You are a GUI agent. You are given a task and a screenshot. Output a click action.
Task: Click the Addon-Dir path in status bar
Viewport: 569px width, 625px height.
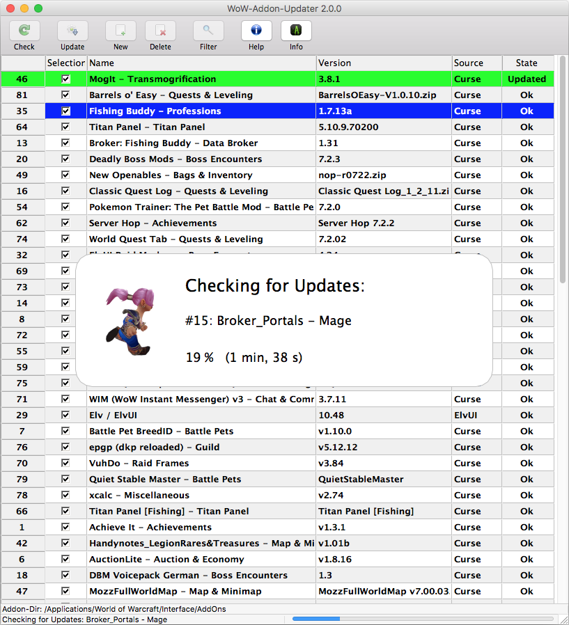tap(114, 609)
